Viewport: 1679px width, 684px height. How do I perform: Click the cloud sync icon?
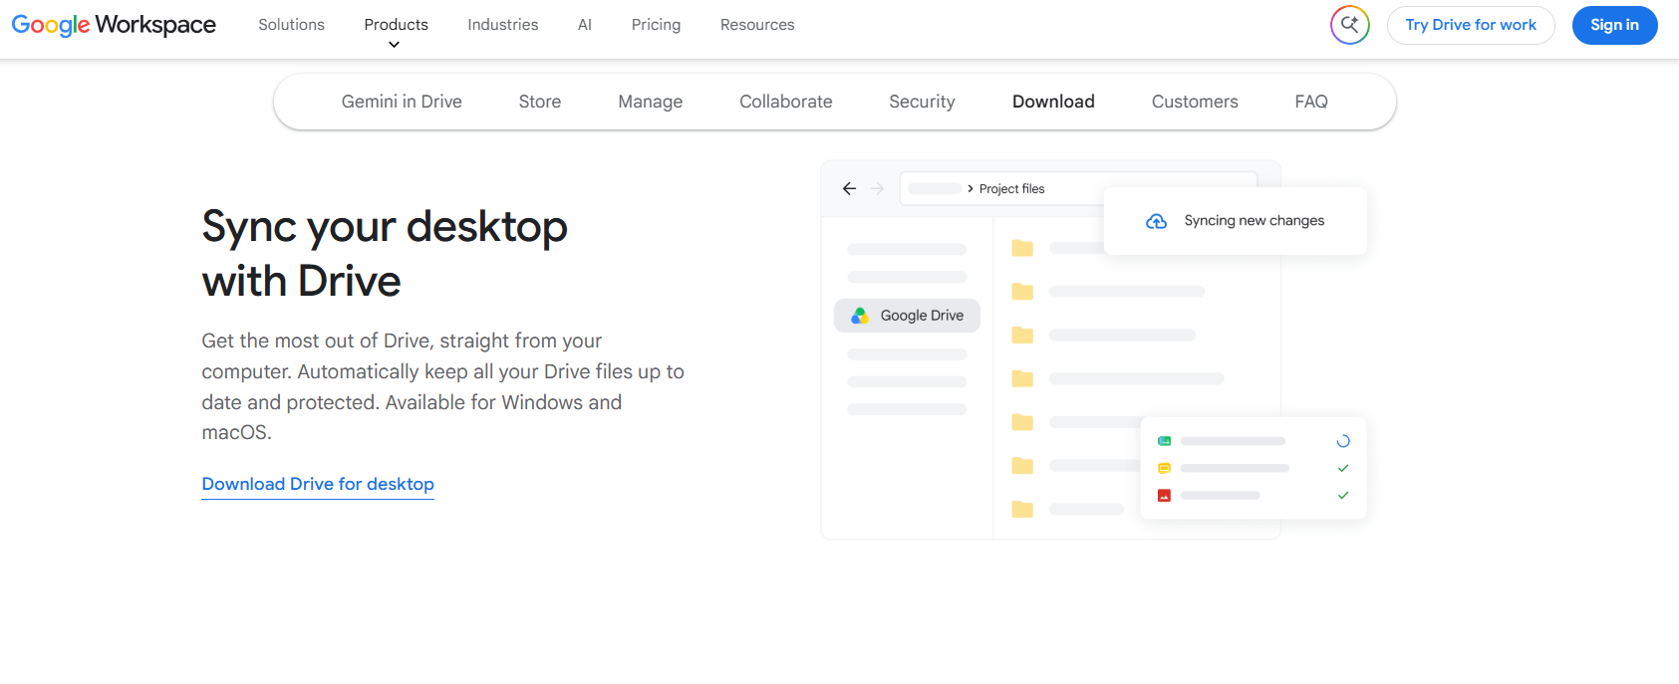(1156, 221)
